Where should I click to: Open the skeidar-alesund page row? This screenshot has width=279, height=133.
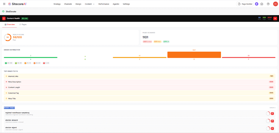[139, 121]
